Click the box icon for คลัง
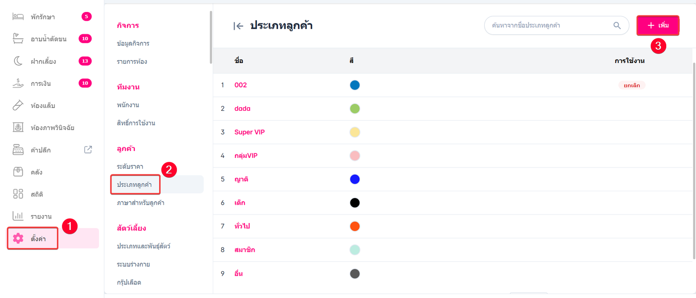Image resolution: width=696 pixels, height=298 pixels. pos(18,172)
